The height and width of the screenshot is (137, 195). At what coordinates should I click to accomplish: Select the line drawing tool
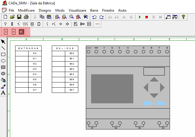pyautogui.click(x=3, y=48)
